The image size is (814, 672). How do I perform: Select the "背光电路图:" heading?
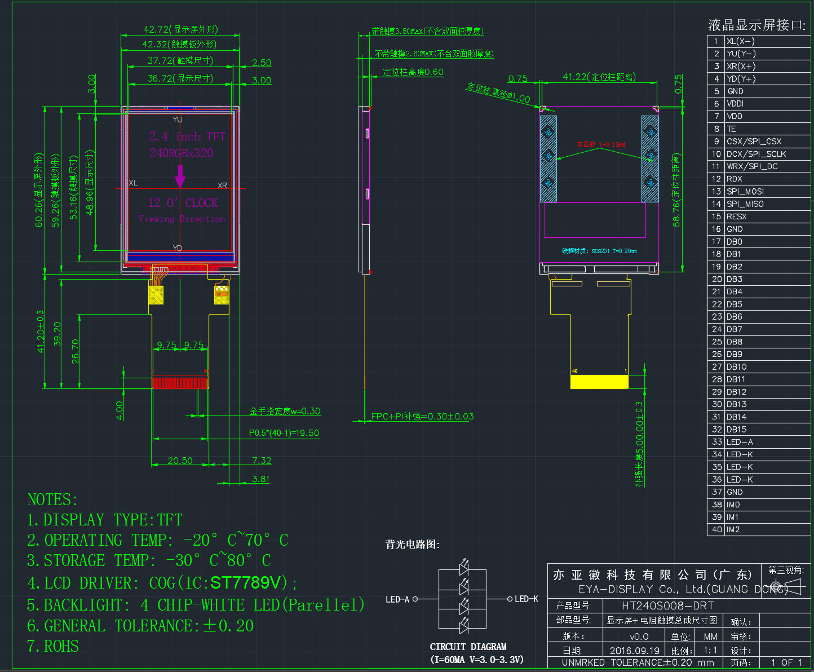(413, 545)
